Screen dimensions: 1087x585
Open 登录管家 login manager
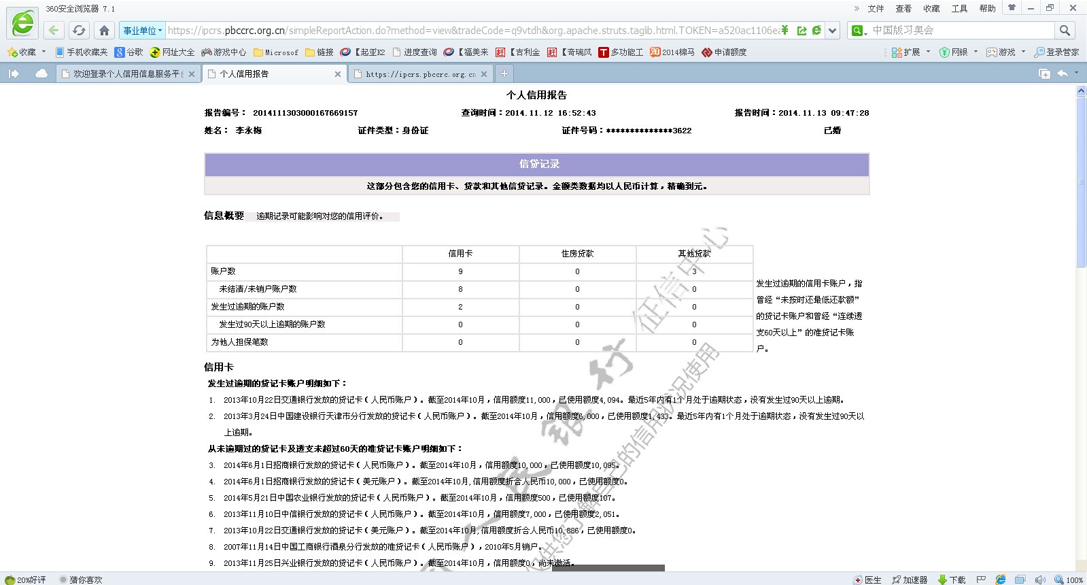coord(1056,52)
